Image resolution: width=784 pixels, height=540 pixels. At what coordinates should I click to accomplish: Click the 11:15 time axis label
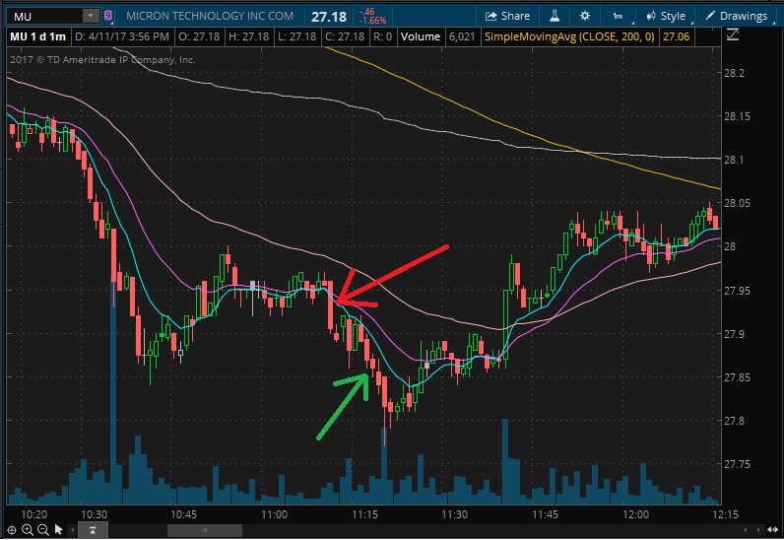coord(365,514)
